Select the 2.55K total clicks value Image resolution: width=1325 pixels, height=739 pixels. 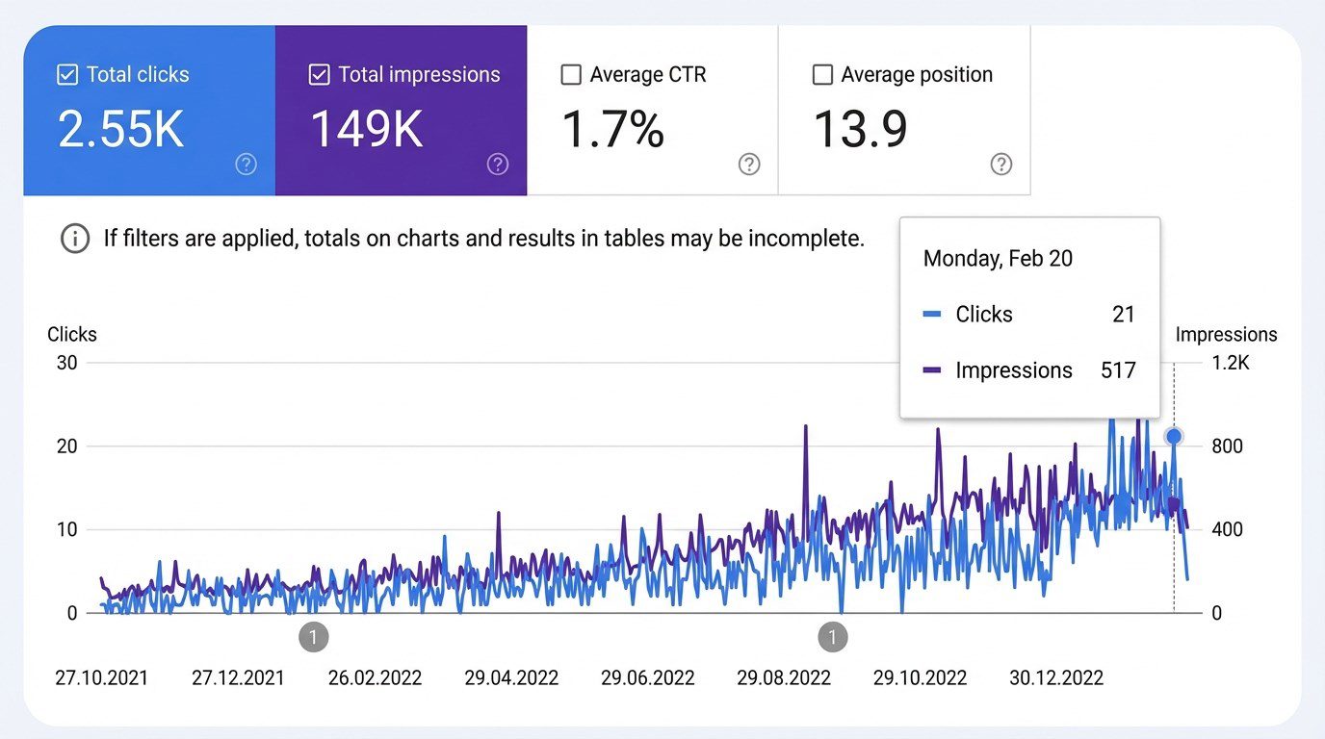(x=120, y=129)
